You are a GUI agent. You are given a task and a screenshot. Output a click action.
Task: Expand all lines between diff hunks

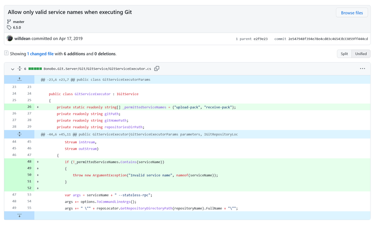tap(20, 134)
